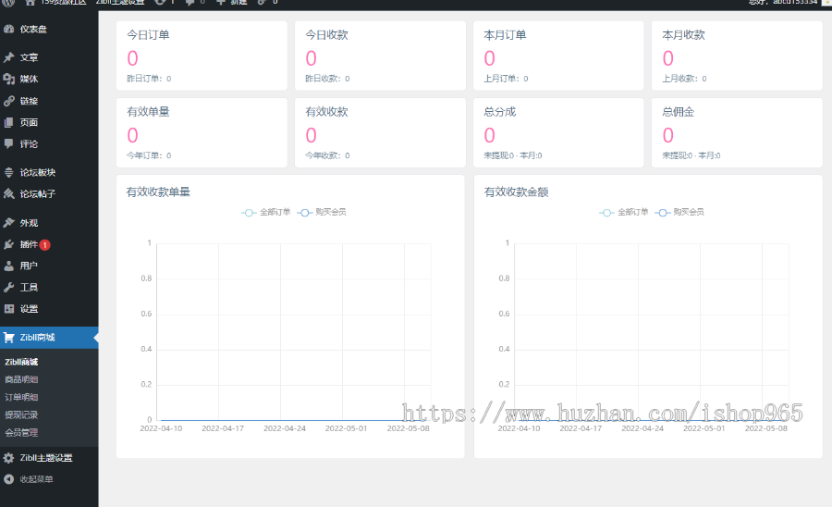Click the 上月收款: 0 text
832x507 pixels.
684,79
